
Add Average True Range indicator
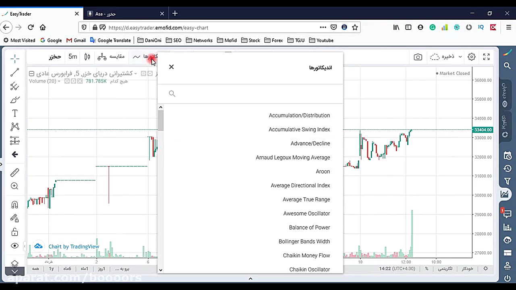pyautogui.click(x=306, y=200)
